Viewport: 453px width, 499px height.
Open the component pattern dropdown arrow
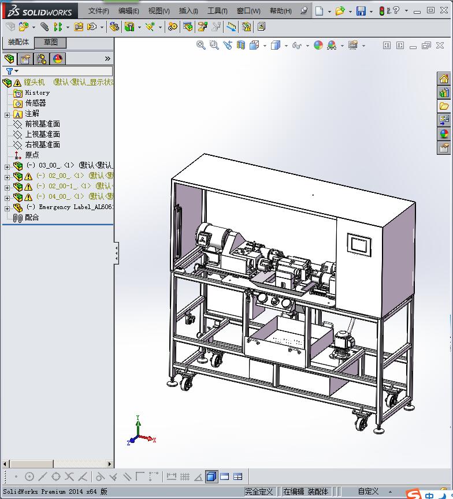tap(68, 27)
